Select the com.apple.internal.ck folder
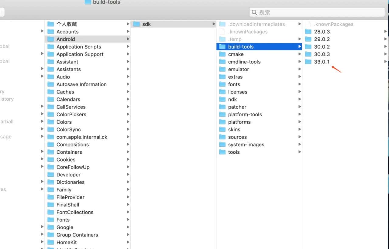This screenshot has height=249, width=389. tap(82, 137)
